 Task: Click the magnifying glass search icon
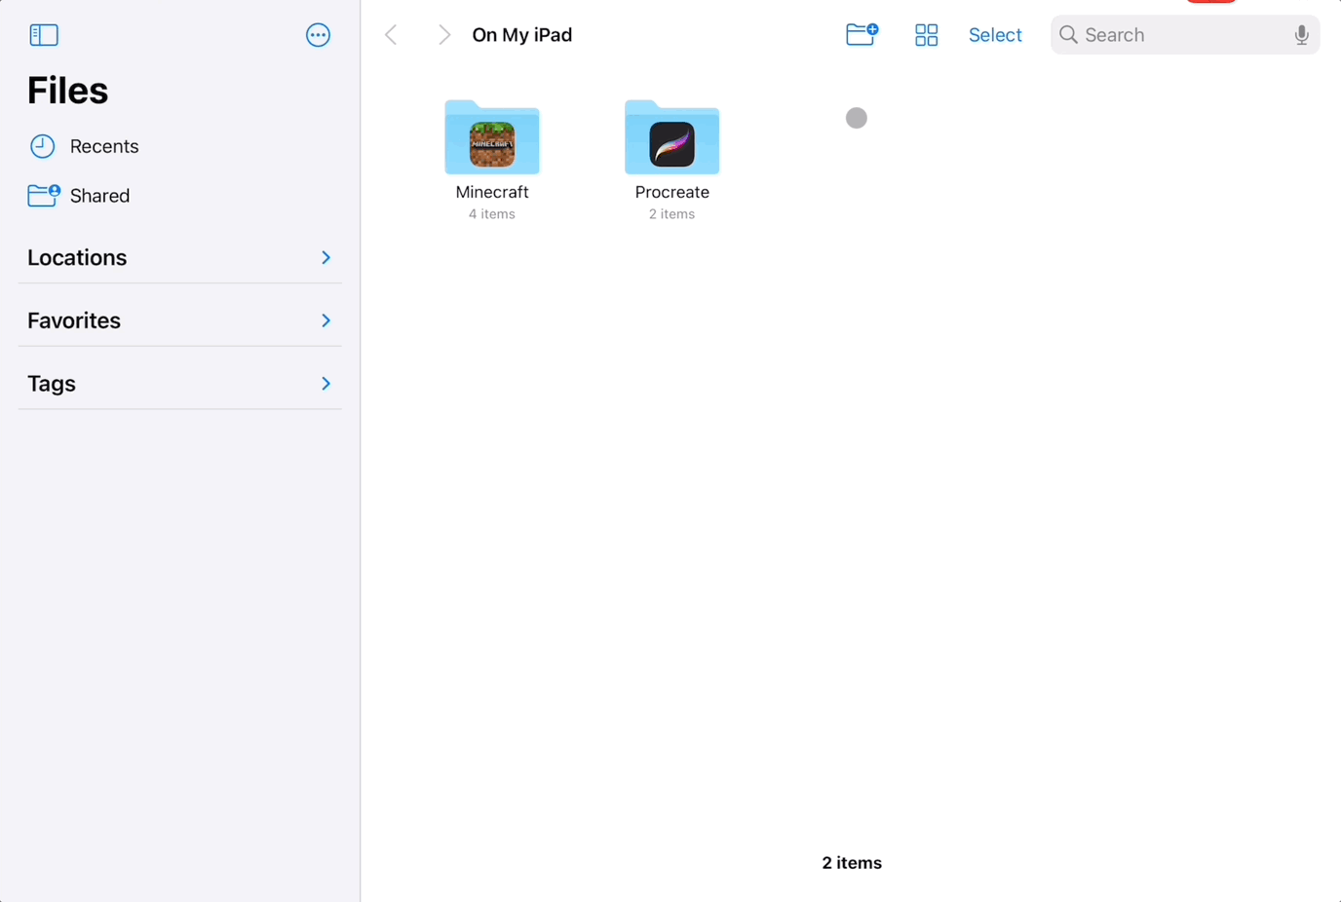1068,35
